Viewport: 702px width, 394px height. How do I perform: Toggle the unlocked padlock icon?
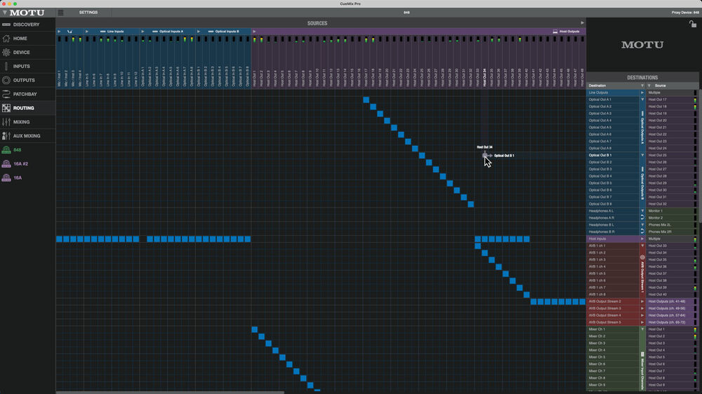click(x=693, y=24)
